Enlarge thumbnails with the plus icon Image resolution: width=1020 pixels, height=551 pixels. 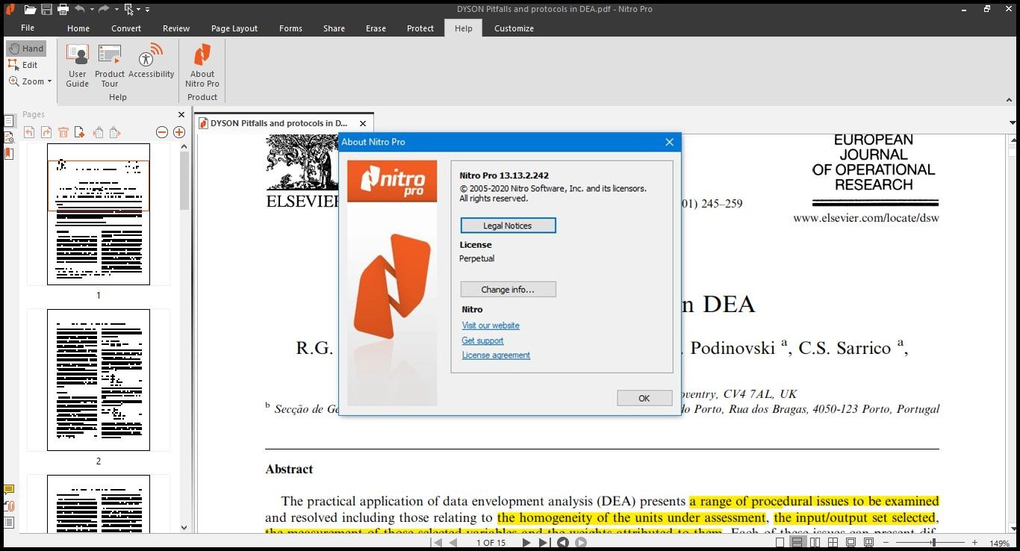(179, 132)
